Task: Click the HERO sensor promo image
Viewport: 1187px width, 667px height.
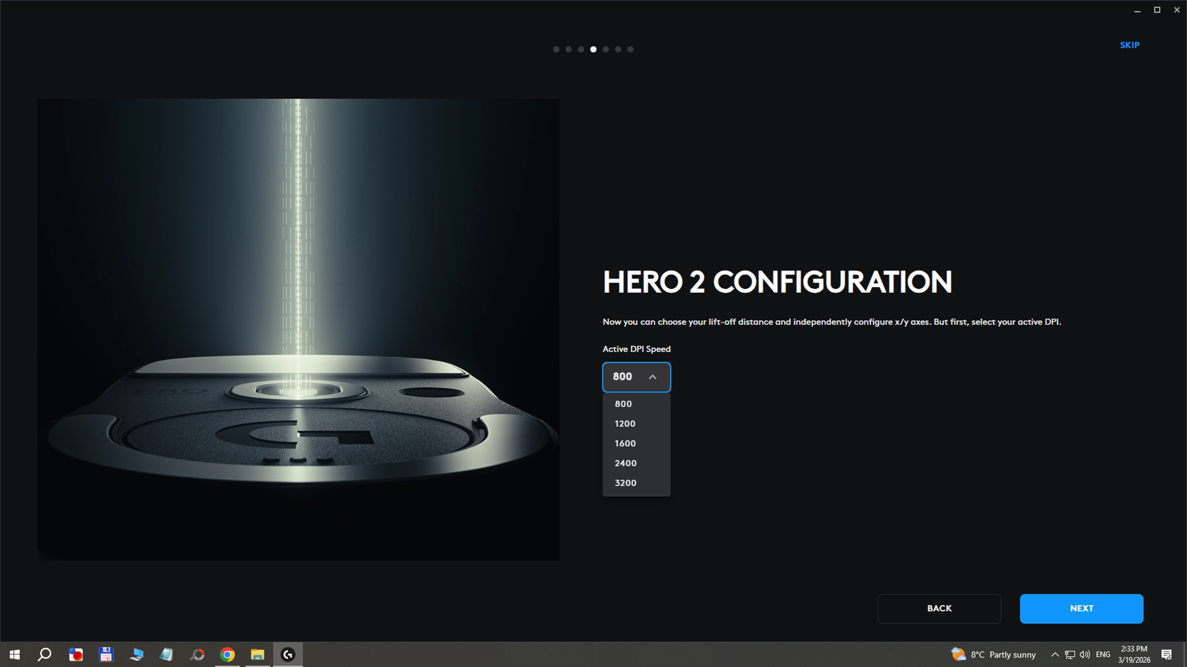Action: pos(298,329)
